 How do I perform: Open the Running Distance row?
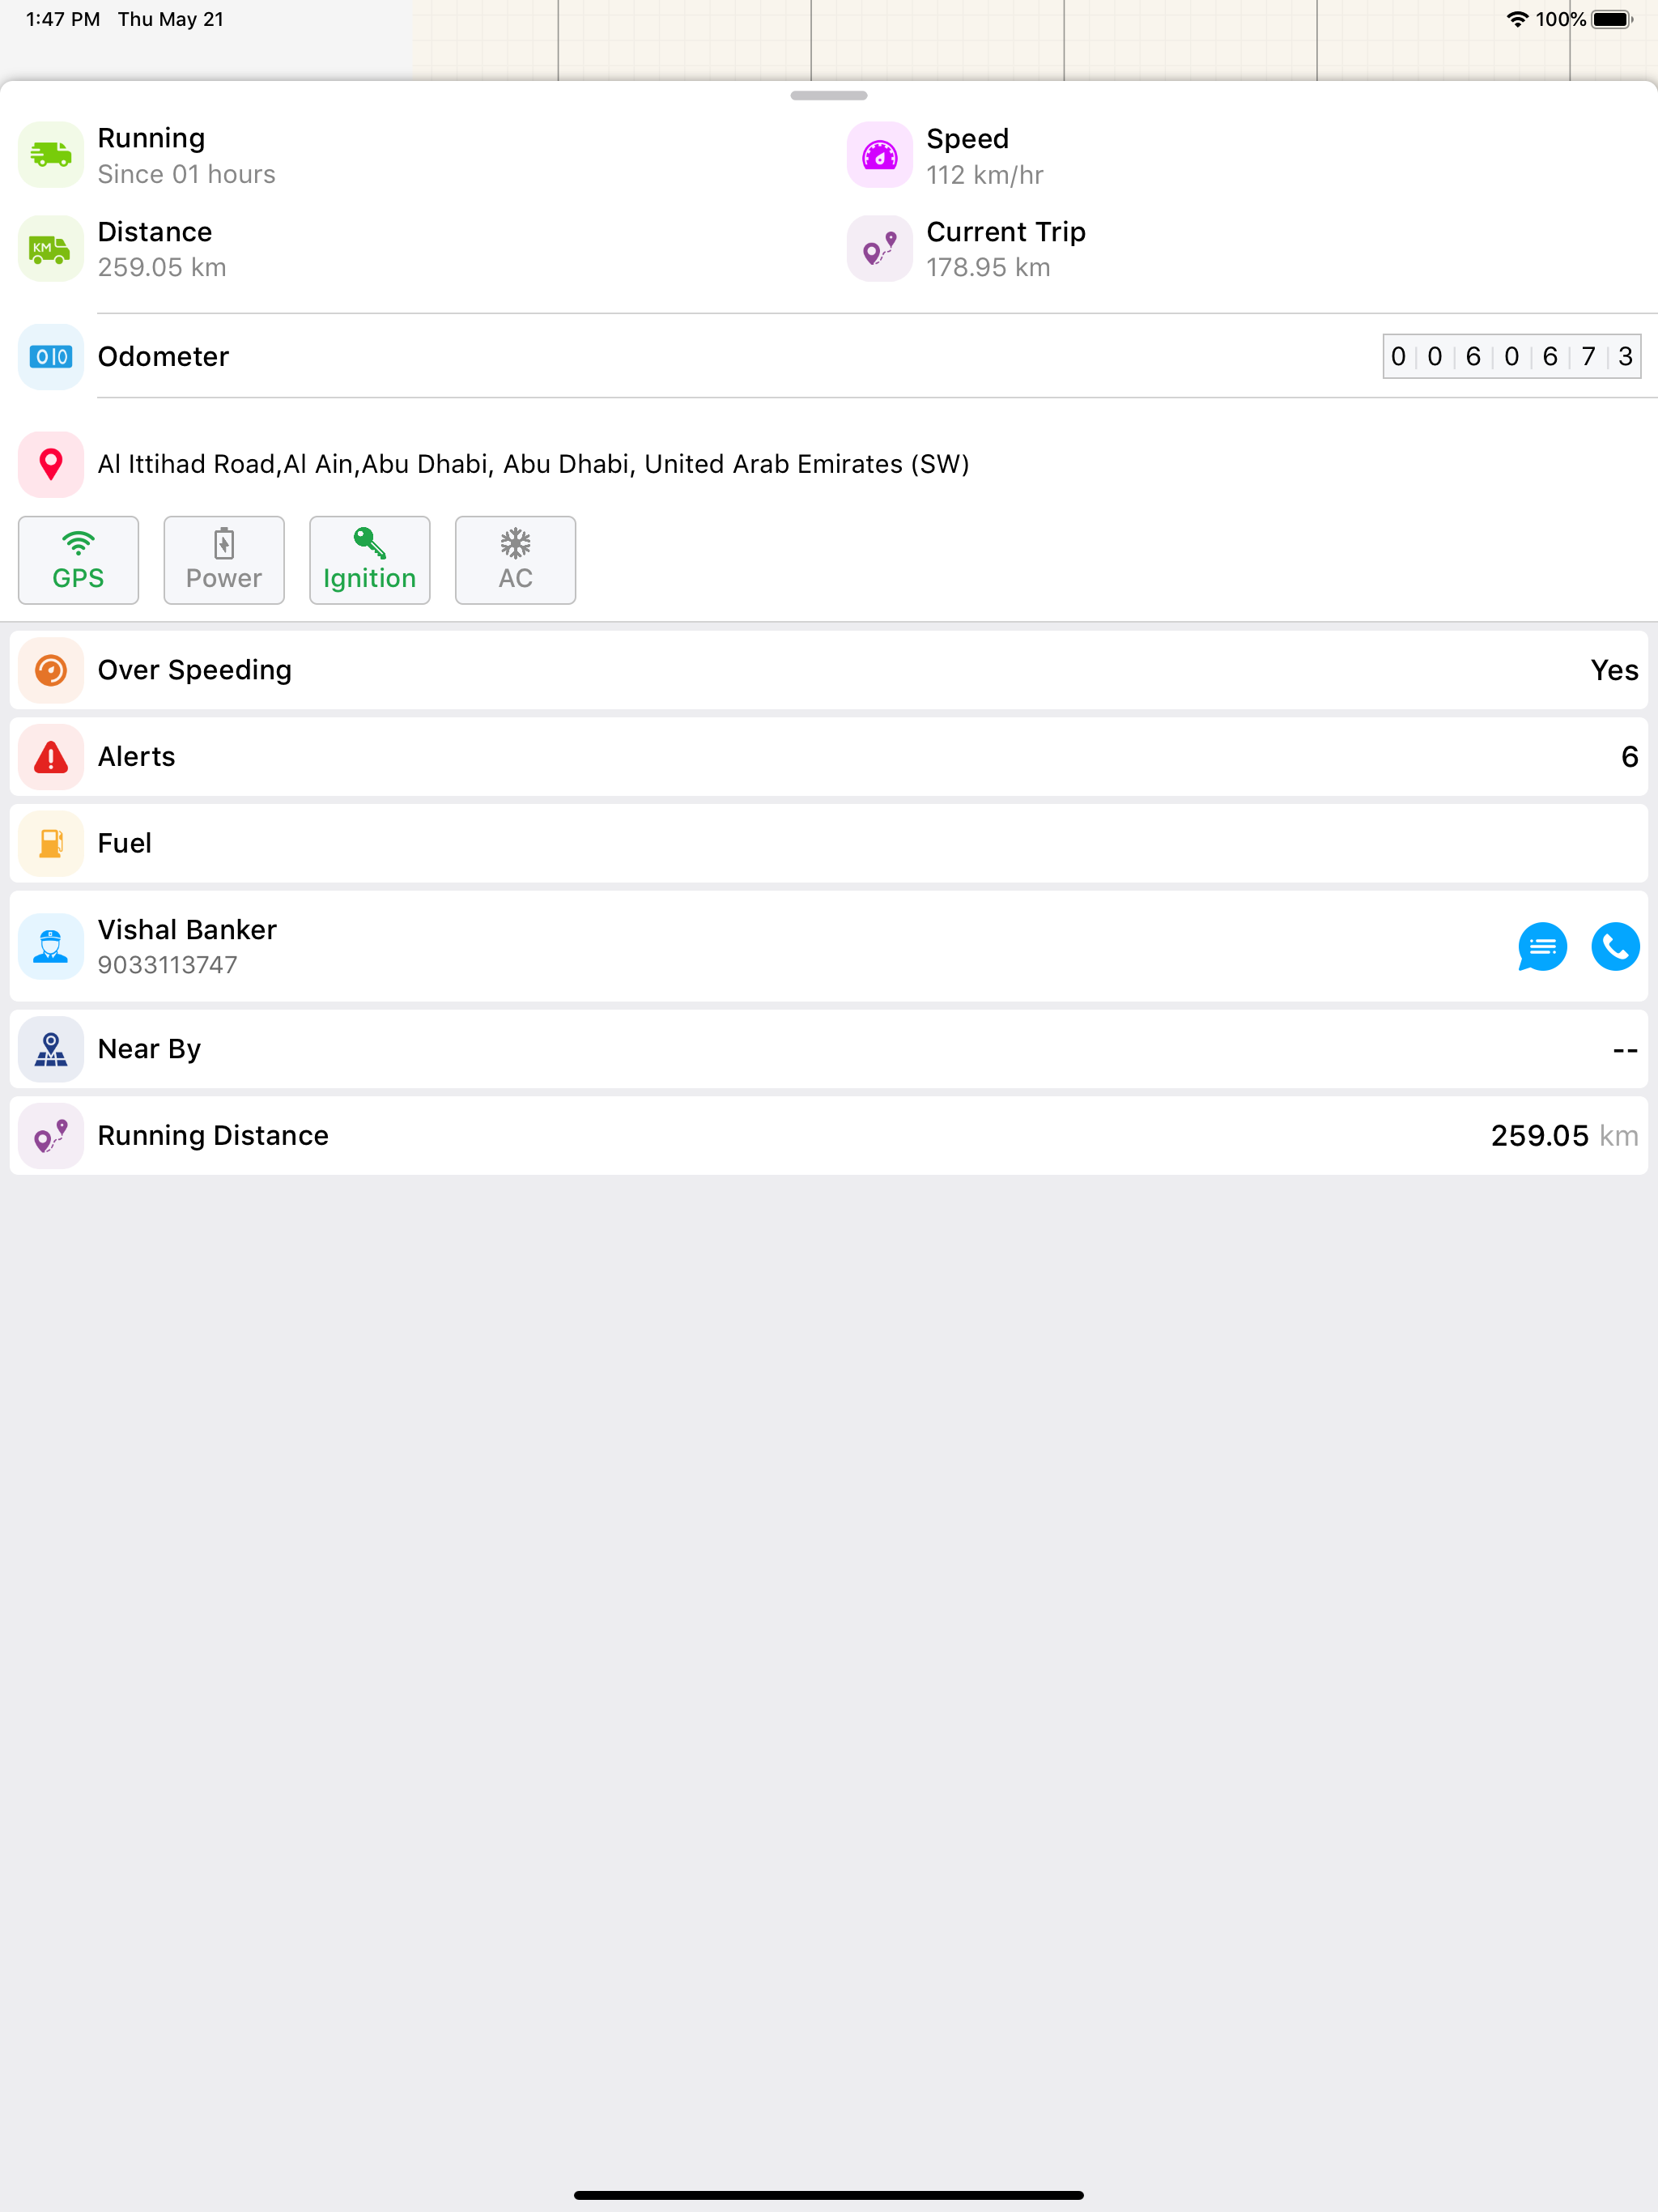pos(828,1136)
